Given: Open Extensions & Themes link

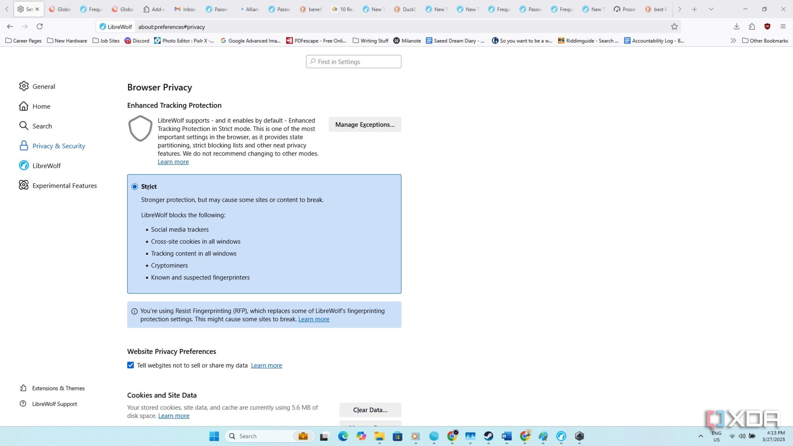Looking at the screenshot, I should [x=52, y=388].
